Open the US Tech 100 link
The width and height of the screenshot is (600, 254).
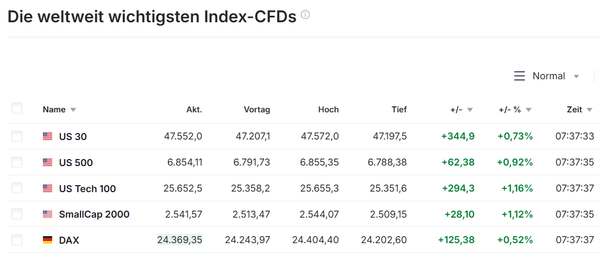point(87,189)
